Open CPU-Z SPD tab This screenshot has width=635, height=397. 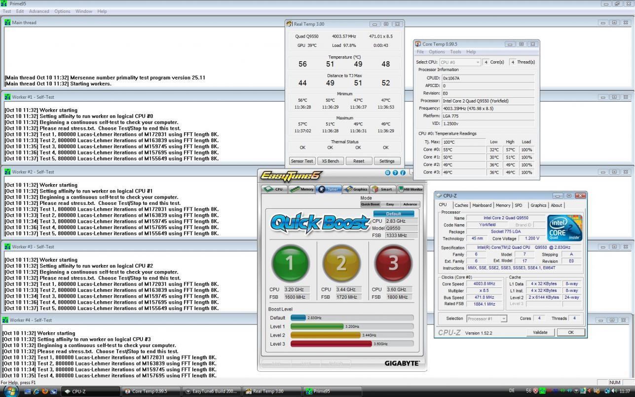519,205
